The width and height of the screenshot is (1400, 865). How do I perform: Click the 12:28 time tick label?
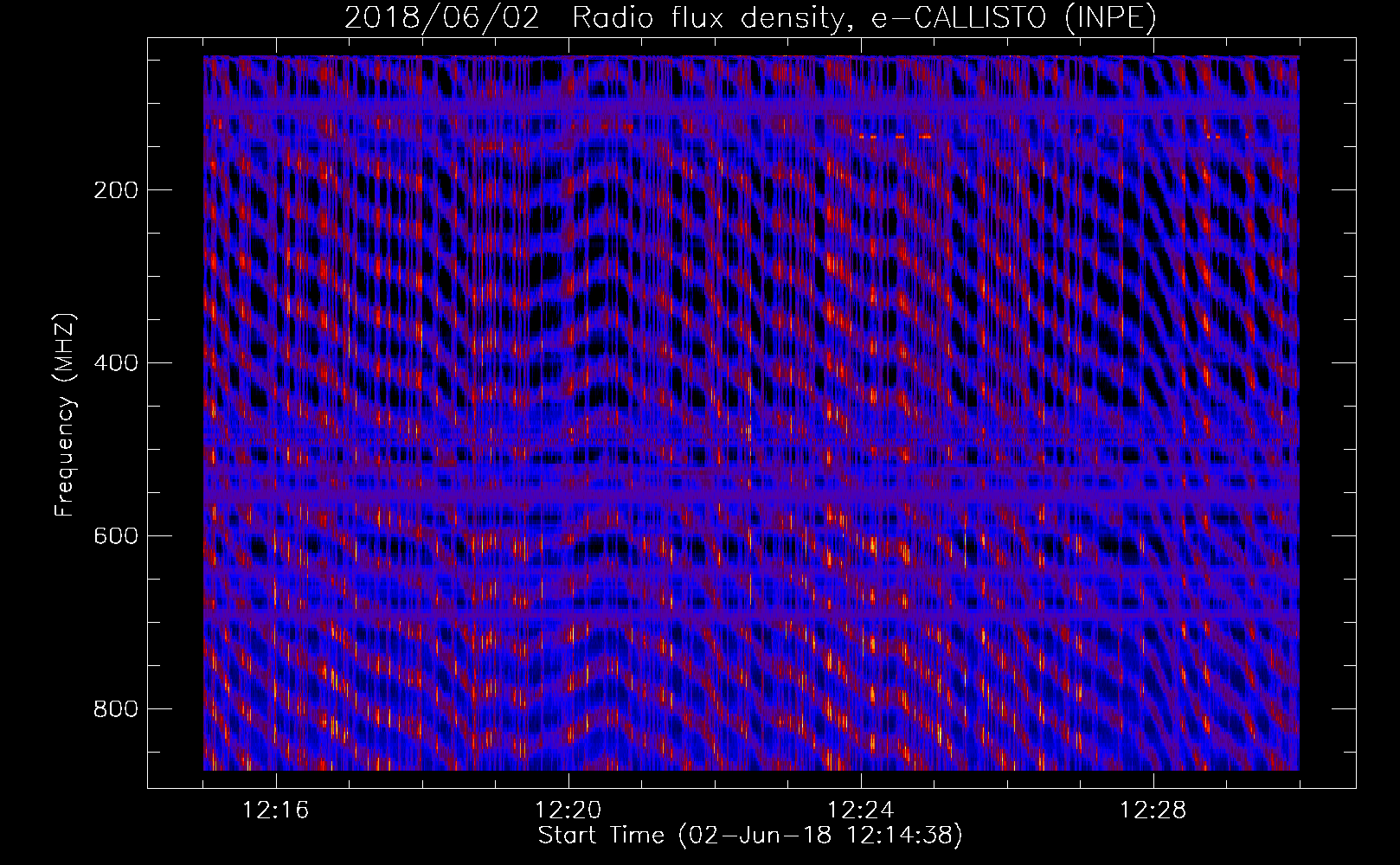coord(1153,811)
